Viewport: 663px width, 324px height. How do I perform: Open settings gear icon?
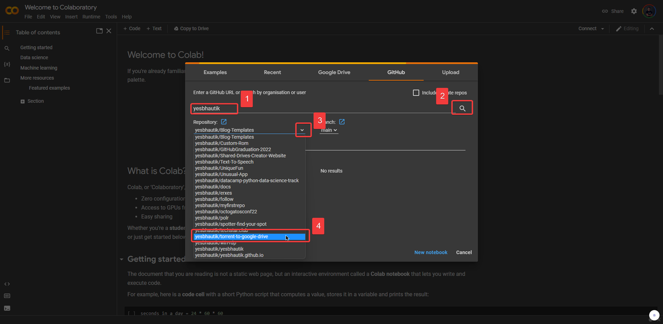tap(634, 11)
